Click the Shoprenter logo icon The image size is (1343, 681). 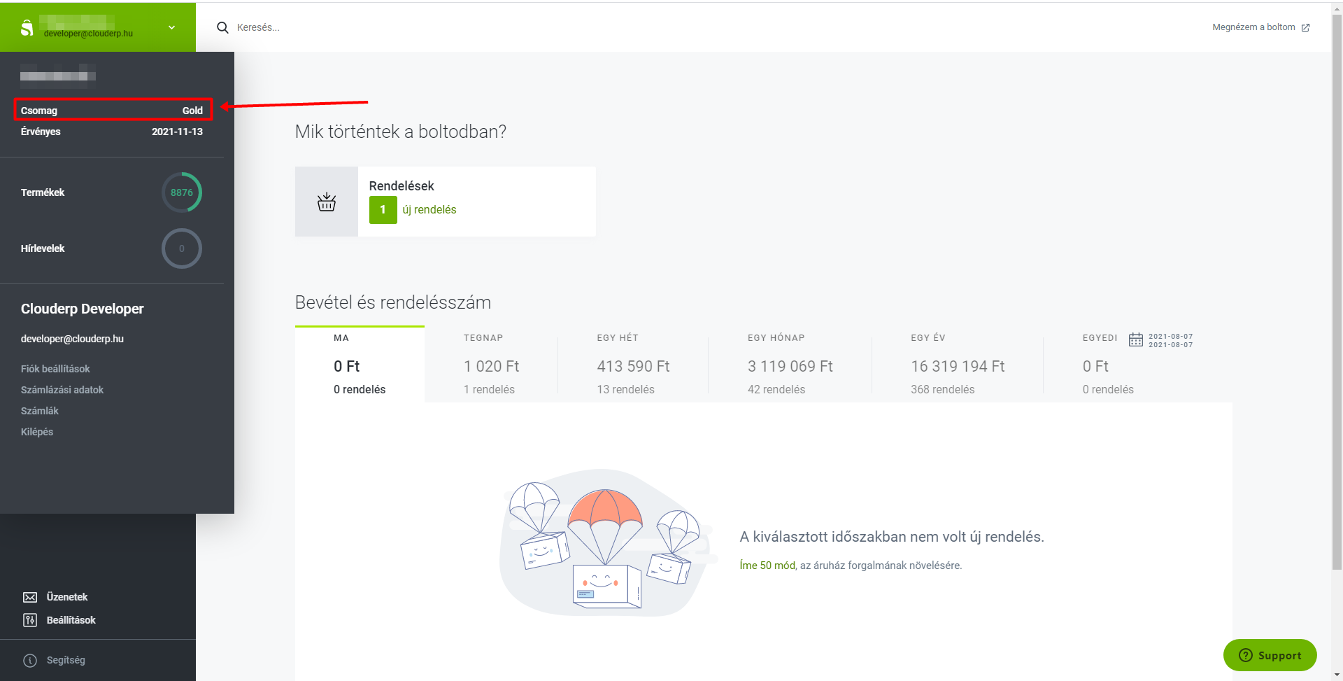[x=27, y=28]
